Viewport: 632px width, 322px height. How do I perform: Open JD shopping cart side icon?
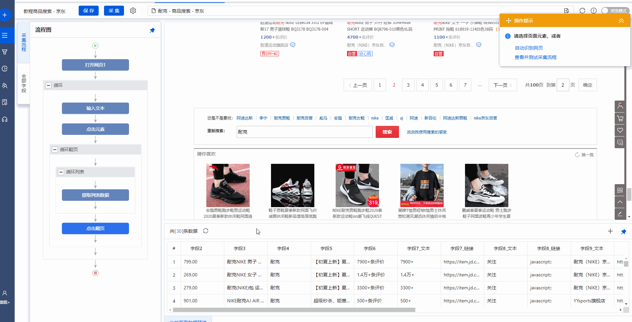pos(620,118)
